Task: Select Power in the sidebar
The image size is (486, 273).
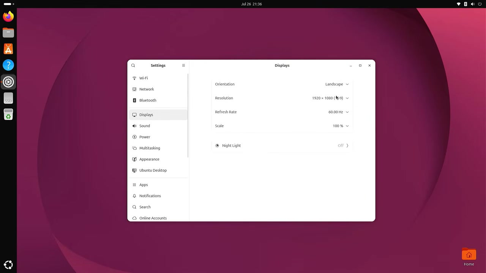Action: (158, 137)
